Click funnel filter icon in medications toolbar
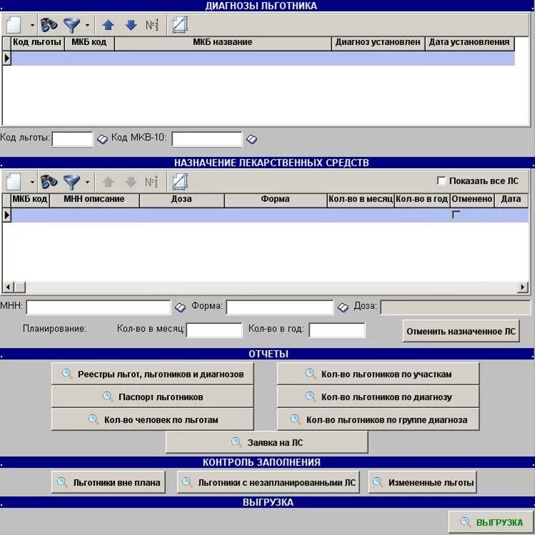Image resolution: width=535 pixels, height=535 pixels. (x=71, y=182)
